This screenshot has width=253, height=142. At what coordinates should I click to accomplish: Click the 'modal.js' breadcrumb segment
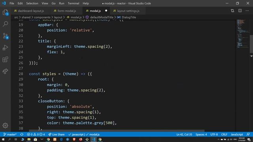(74, 17)
